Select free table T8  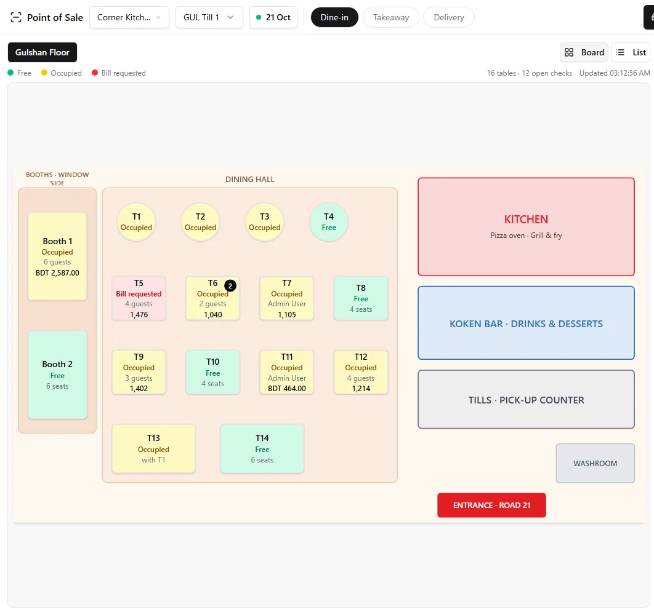coord(361,298)
